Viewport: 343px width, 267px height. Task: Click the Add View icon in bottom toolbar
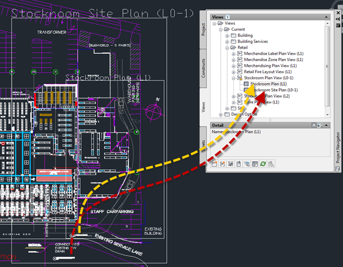(x=223, y=164)
